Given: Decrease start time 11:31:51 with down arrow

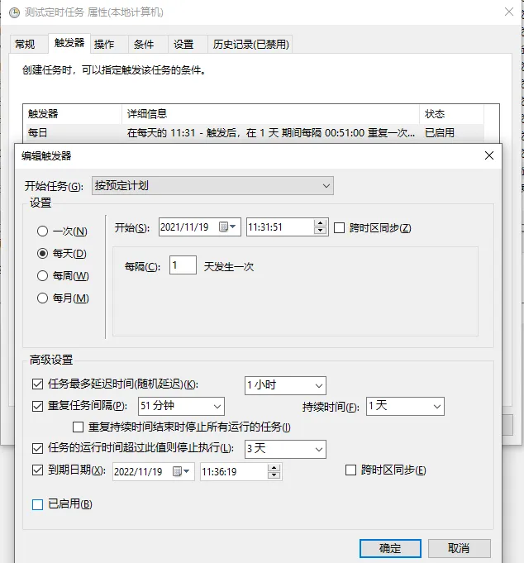Looking at the screenshot, I should point(320,231).
